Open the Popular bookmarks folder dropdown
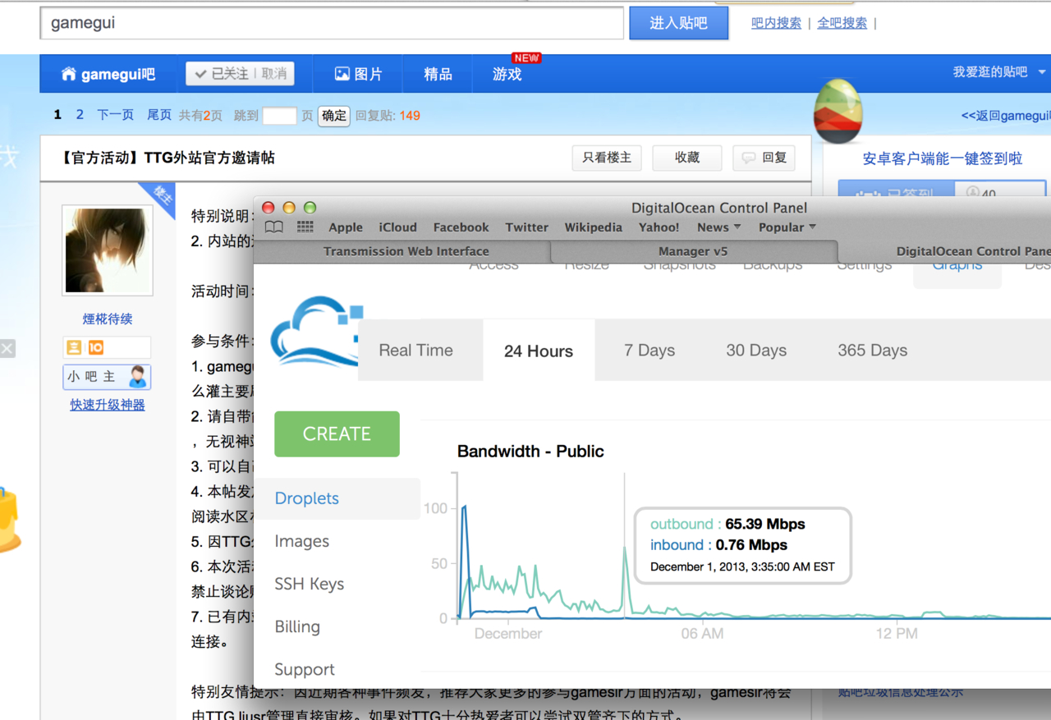 (787, 227)
